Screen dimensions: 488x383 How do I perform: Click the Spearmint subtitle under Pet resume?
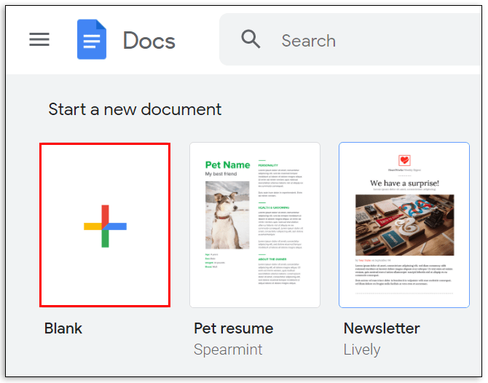pyautogui.click(x=228, y=350)
